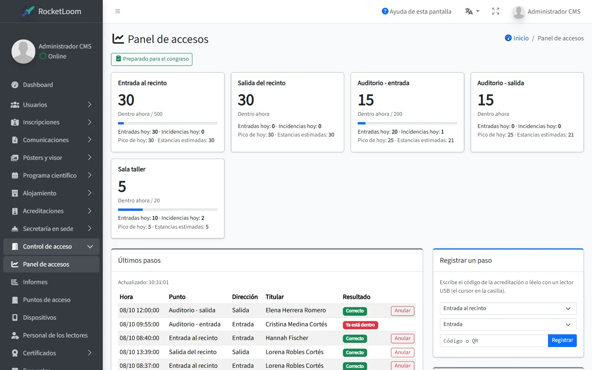The image size is (592, 370).
Task: Click the Ya está dentro status badge
Action: click(360, 325)
